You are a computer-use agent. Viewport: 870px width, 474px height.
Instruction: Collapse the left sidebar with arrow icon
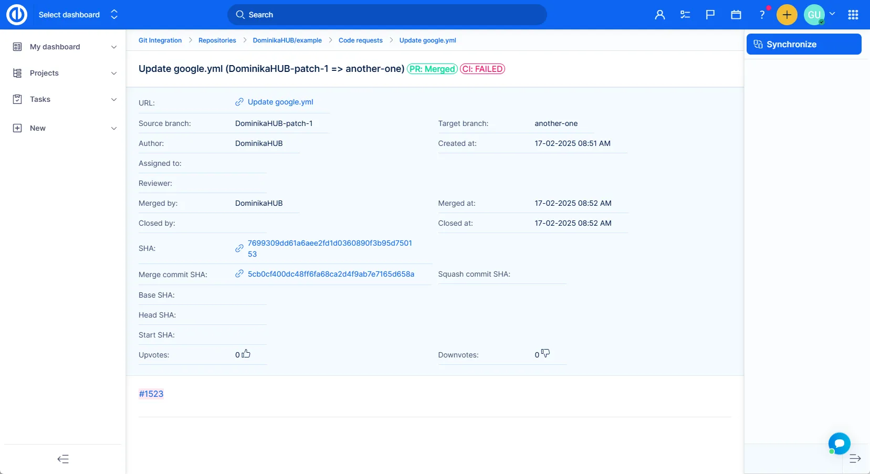click(x=63, y=459)
